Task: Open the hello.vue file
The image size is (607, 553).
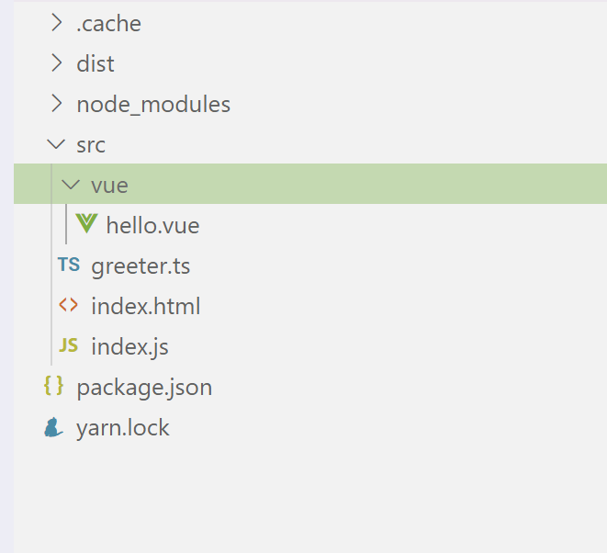Action: 153,225
